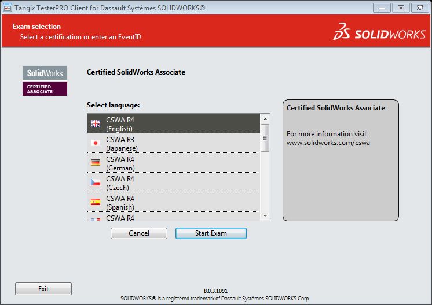Image resolution: width=432 pixels, height=305 pixels.
Task: Select CSWA R4 (English) language option
Action: click(x=174, y=124)
